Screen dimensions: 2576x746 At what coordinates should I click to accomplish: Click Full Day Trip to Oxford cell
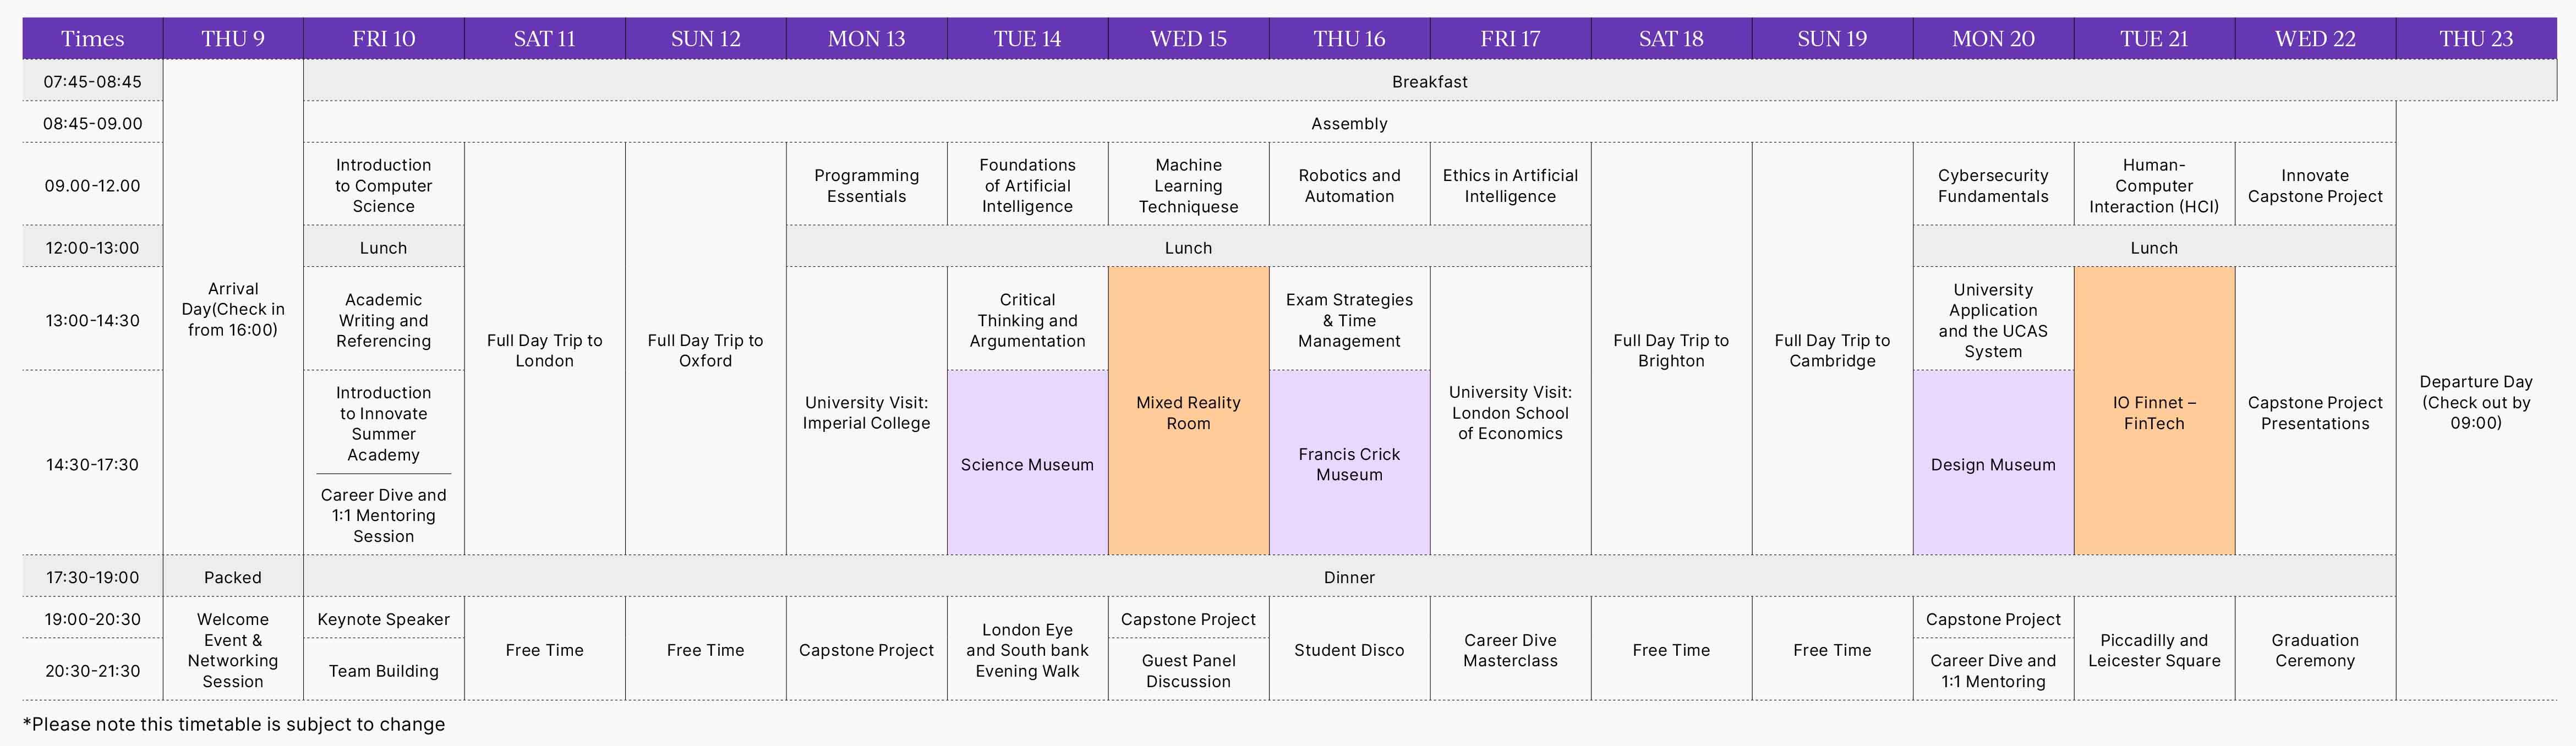tap(705, 350)
